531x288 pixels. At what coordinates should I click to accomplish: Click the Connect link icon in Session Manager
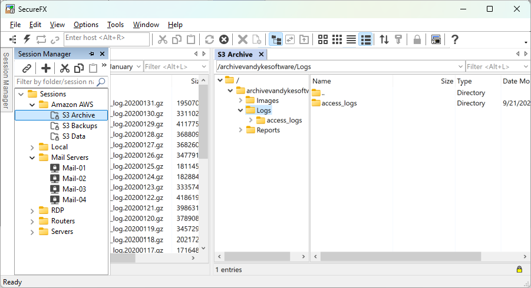click(27, 68)
